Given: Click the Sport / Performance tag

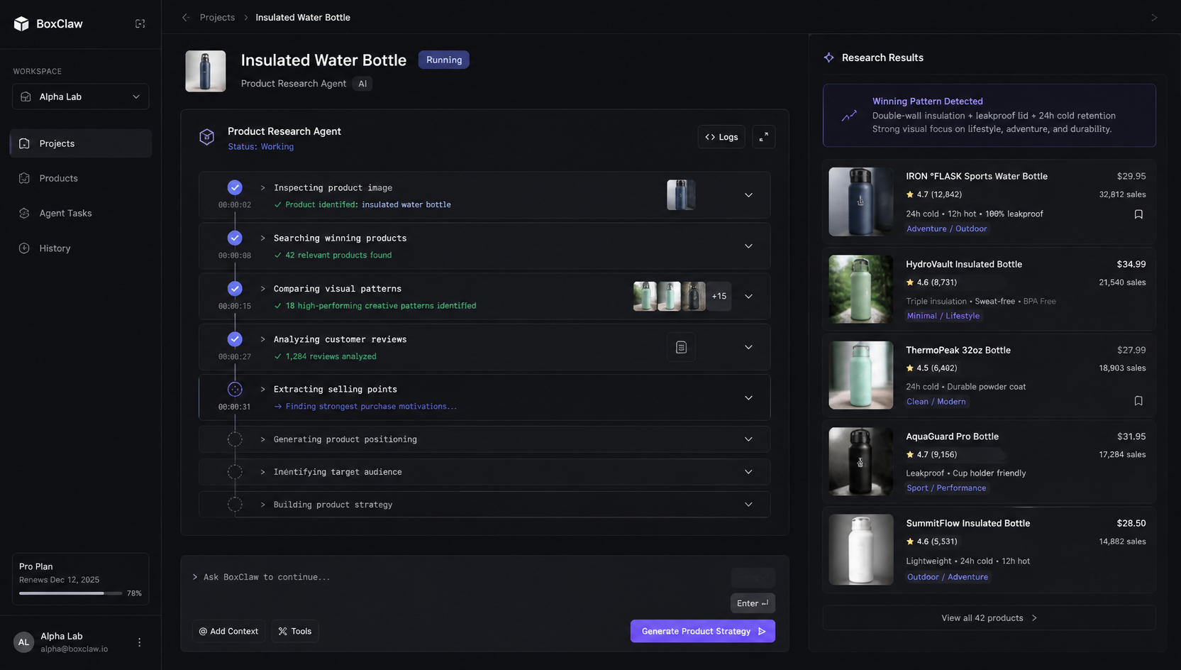Looking at the screenshot, I should pyautogui.click(x=946, y=488).
